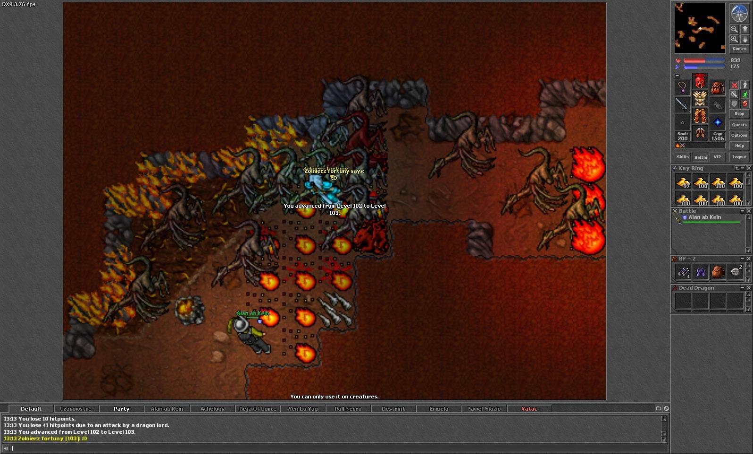Select Alan ab Kein in the Battle list
The image size is (753, 454).
point(708,219)
